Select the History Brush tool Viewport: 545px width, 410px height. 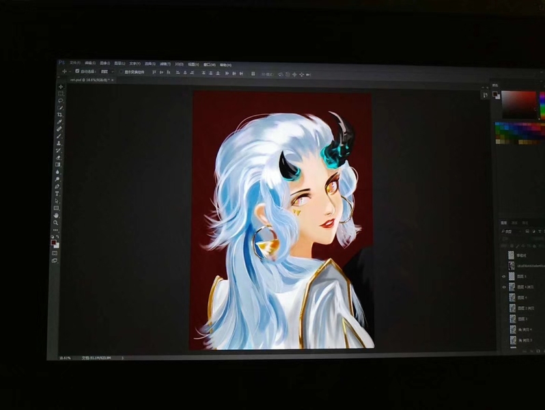click(x=59, y=150)
